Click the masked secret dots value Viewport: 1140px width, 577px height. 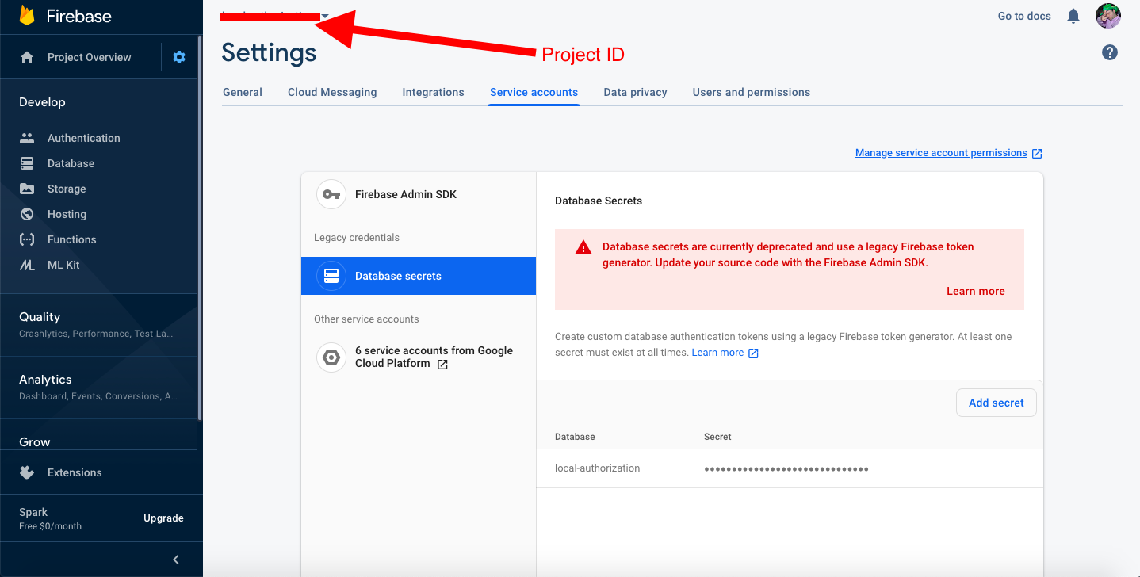[786, 469]
